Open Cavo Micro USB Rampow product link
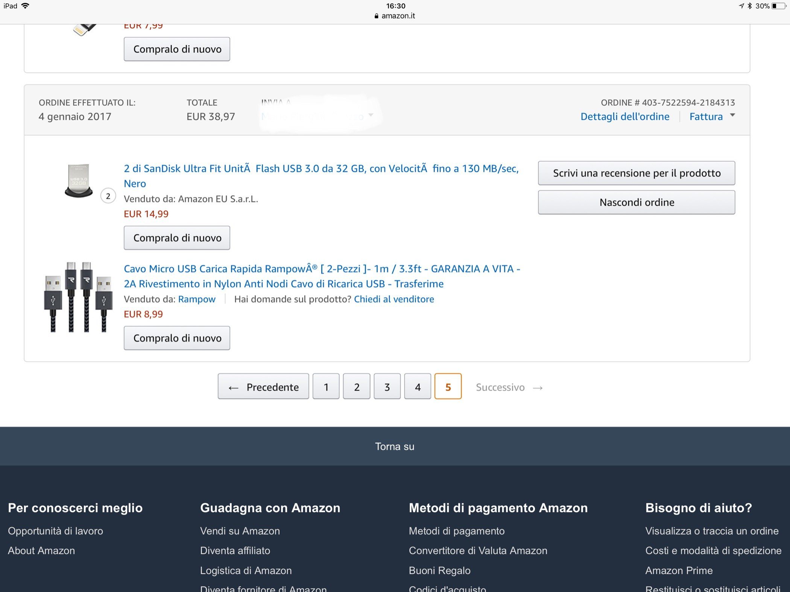The width and height of the screenshot is (790, 592). click(x=322, y=276)
